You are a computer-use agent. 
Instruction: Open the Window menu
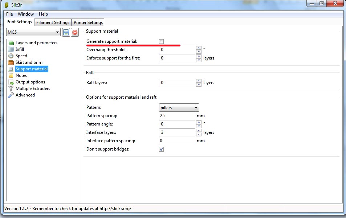point(26,14)
